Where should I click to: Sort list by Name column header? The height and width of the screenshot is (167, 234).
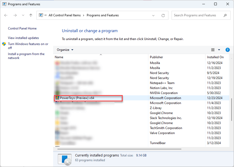pos(59,57)
